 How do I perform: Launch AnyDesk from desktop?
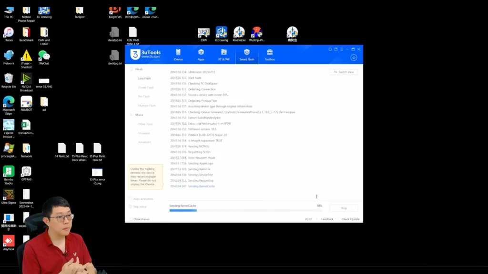(x=9, y=243)
